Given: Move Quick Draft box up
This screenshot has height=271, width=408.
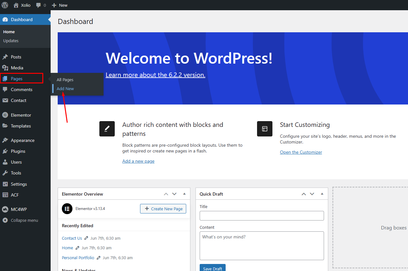Looking at the screenshot, I should tap(304, 194).
